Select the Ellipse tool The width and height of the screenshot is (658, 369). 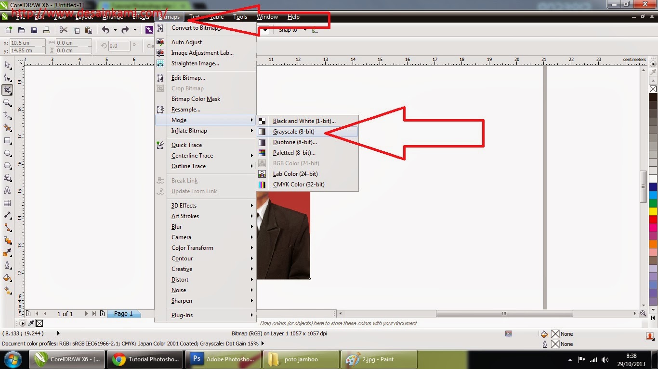[8, 153]
